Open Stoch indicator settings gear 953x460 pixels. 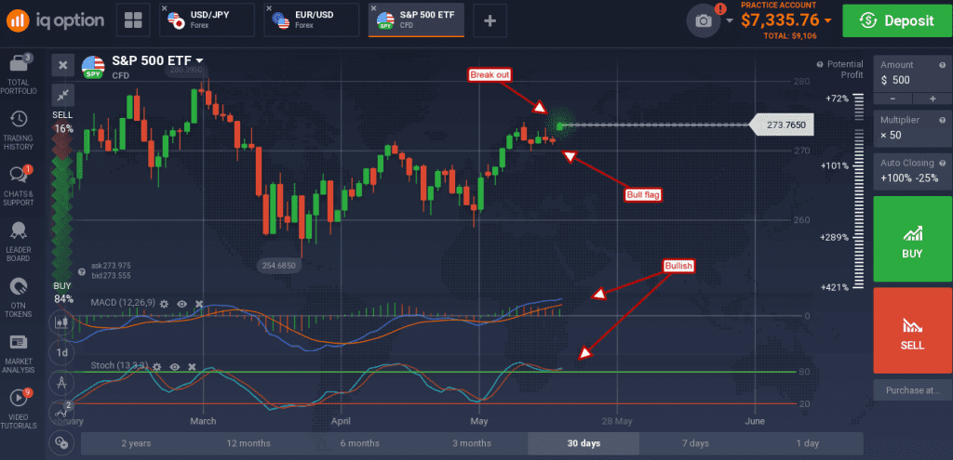point(156,366)
